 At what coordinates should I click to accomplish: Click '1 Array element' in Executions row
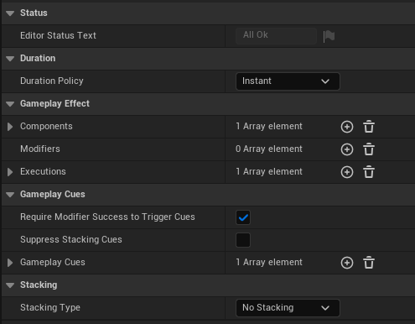tap(269, 171)
